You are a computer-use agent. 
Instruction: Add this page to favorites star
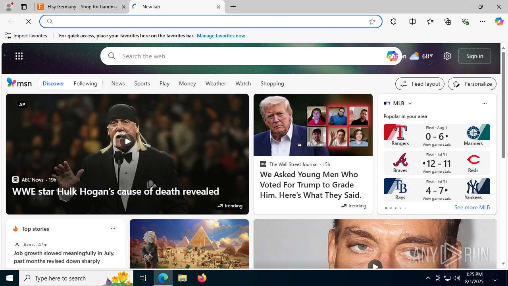[x=372, y=21]
